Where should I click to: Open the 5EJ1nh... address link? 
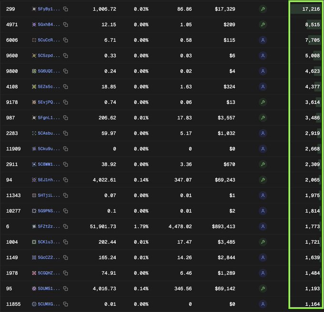point(49,180)
